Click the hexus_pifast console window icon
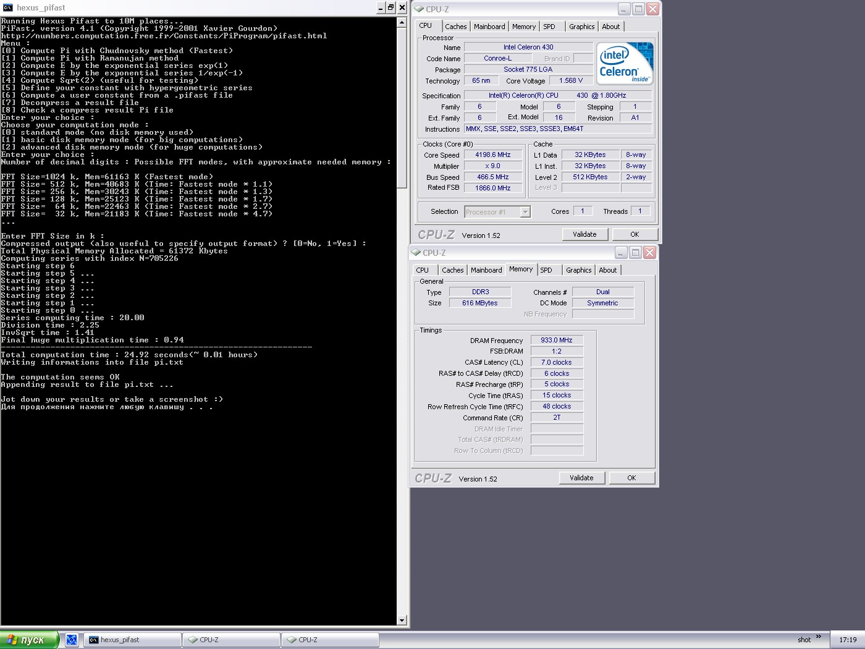The image size is (865, 649). pyautogui.click(x=7, y=7)
